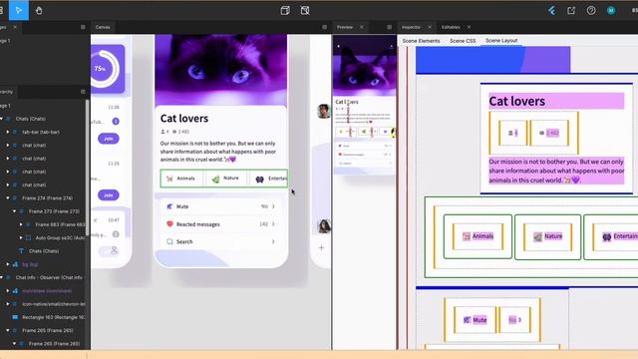Select the Animals box in Scene Layout
This screenshot has height=359, width=638.
478,236
